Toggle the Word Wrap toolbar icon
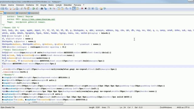The width and height of the screenshot is (194, 109). (x=67, y=8)
